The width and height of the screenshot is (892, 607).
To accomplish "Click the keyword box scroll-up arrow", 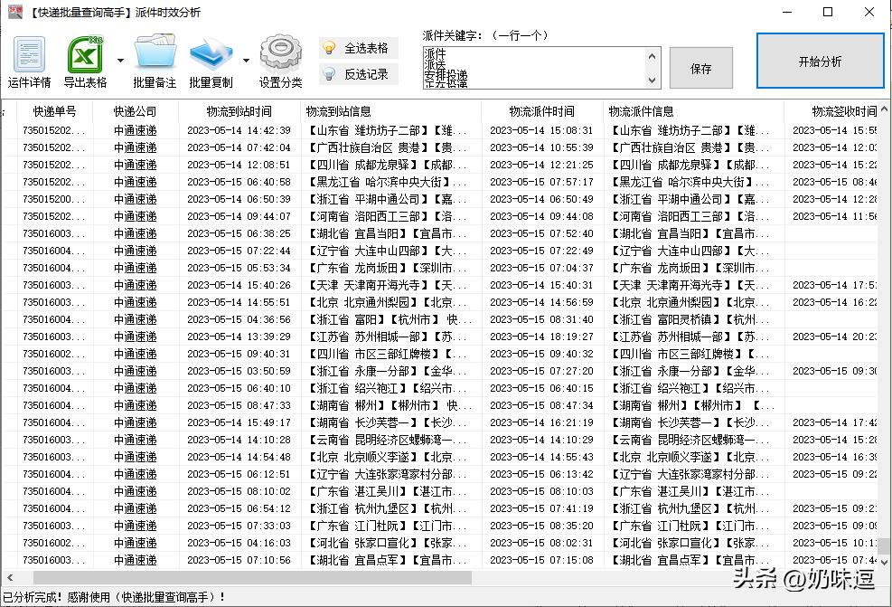I will pos(652,56).
